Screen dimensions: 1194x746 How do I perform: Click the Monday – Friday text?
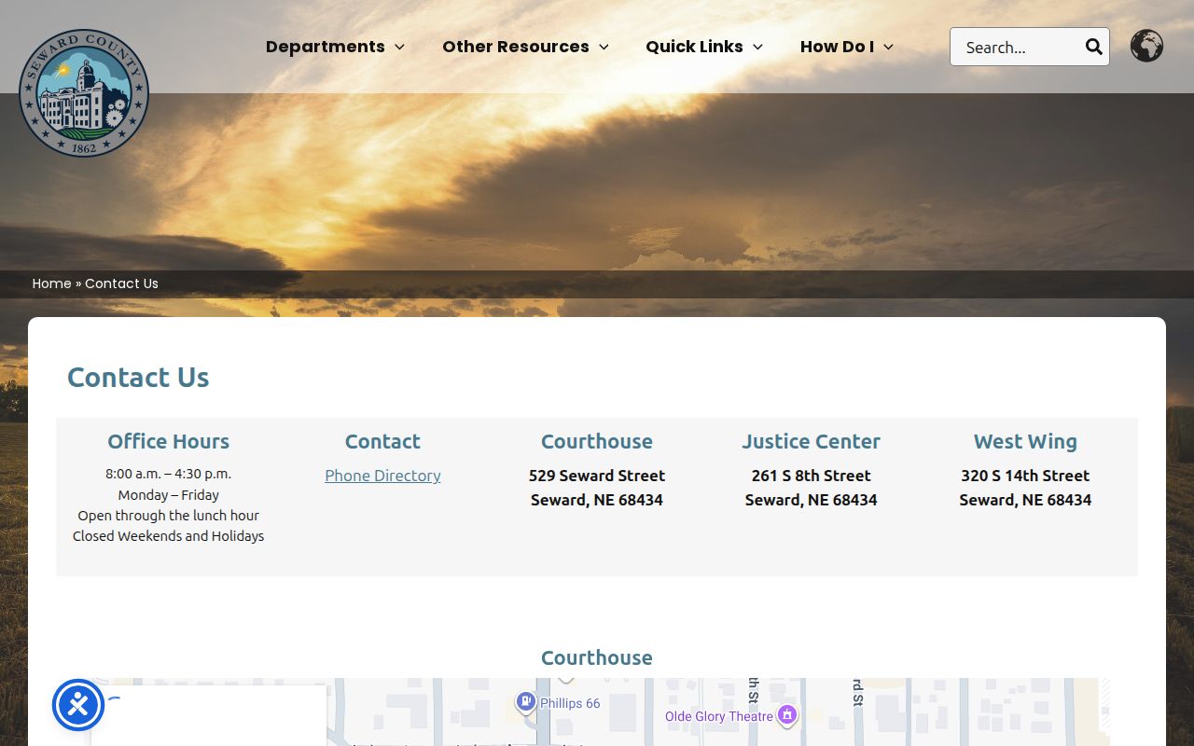(168, 495)
